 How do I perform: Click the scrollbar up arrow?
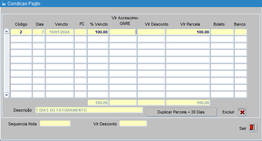[6, 32]
